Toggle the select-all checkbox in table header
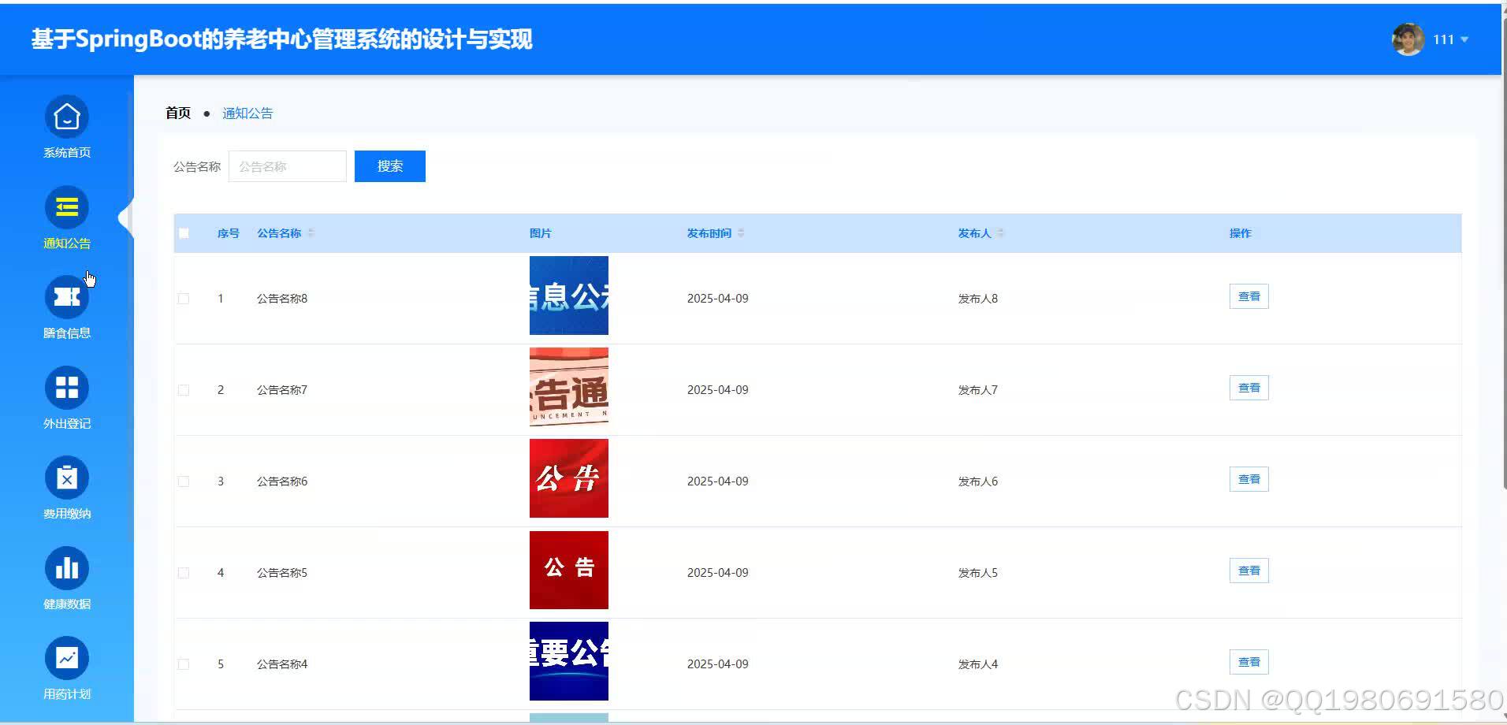Viewport: 1507px width, 725px height. 184,232
